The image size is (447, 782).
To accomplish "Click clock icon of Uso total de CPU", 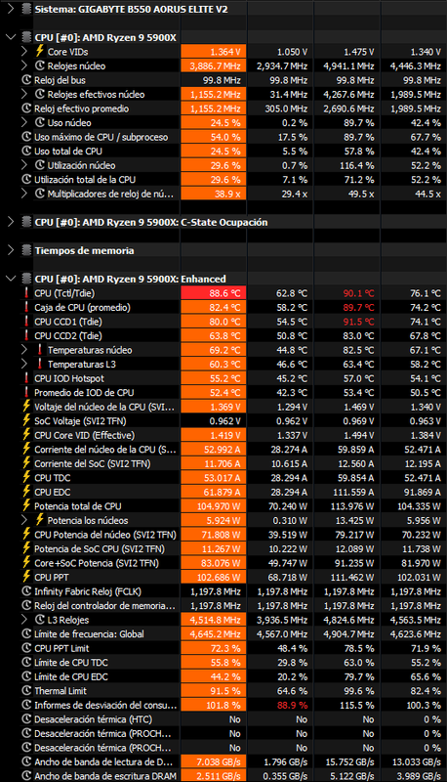I will pos(26,152).
